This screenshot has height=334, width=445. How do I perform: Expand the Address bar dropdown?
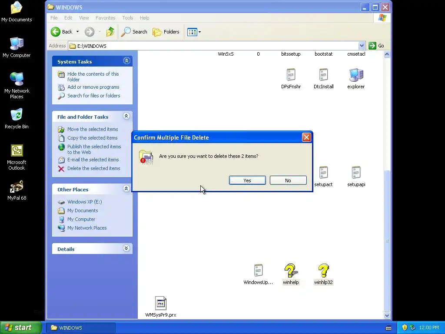tap(362, 46)
